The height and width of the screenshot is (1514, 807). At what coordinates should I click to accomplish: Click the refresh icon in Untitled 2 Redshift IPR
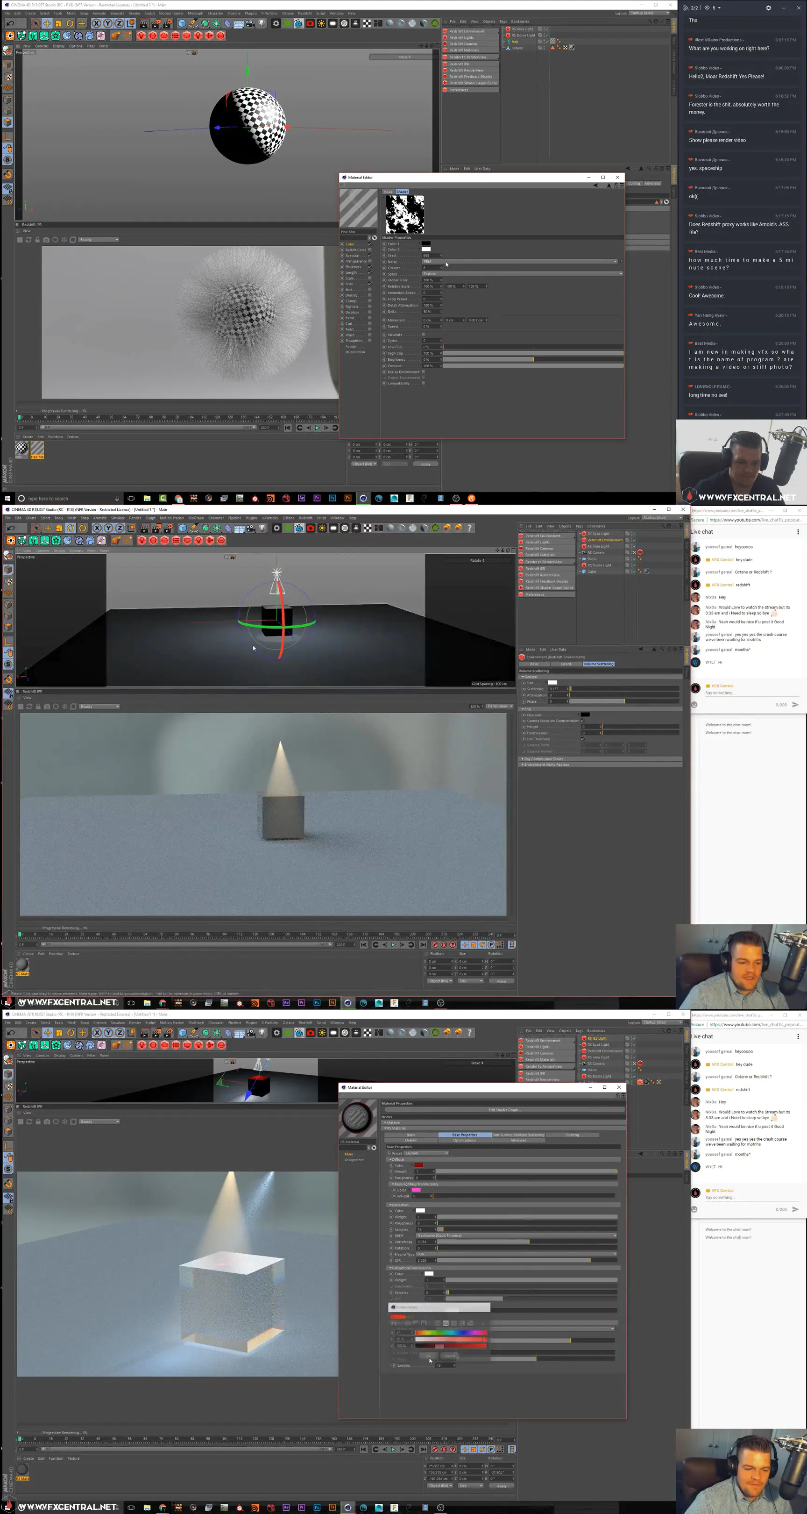[x=28, y=240]
